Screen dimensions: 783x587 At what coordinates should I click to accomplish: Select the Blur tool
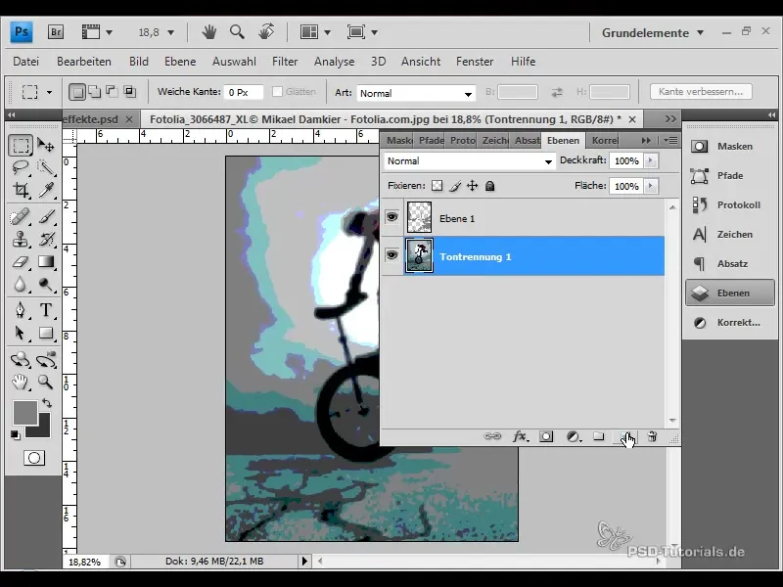pyautogui.click(x=21, y=284)
